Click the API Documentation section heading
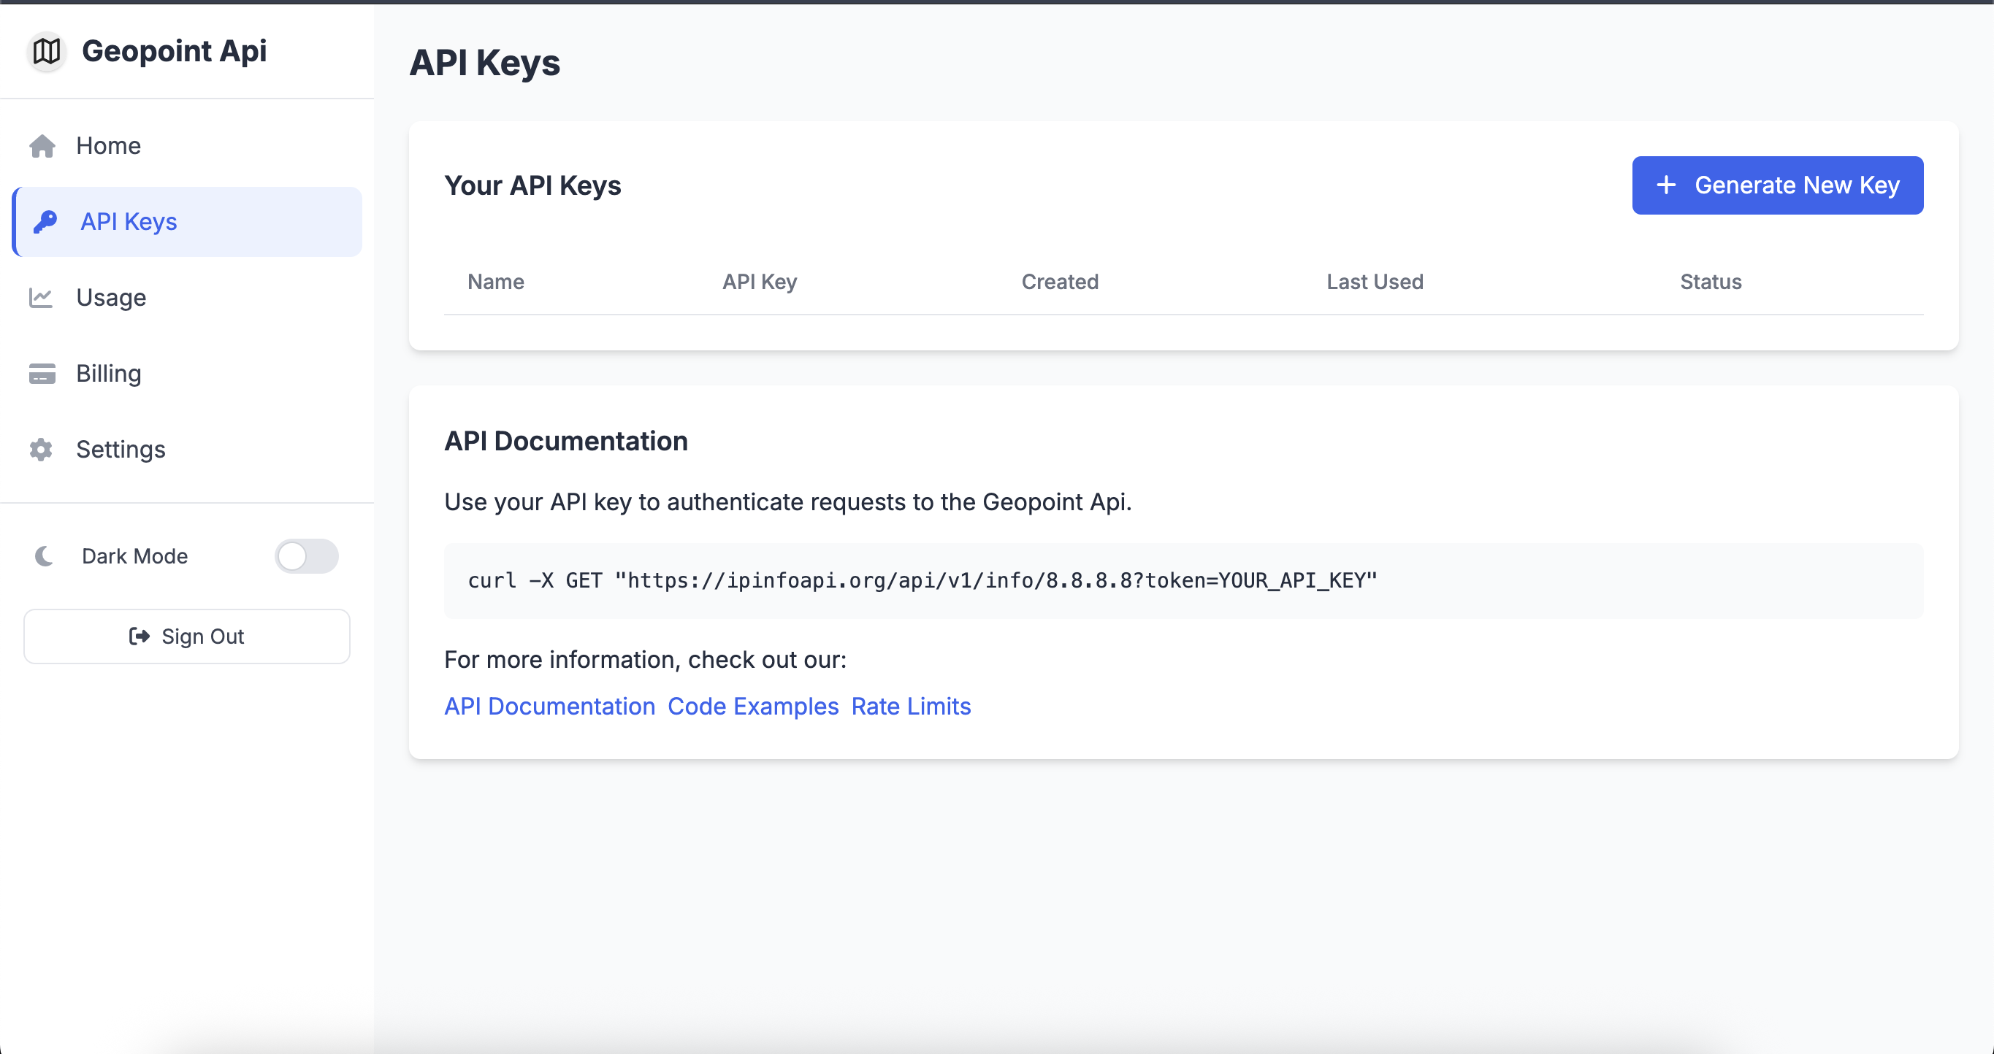The image size is (1994, 1054). tap(566, 441)
